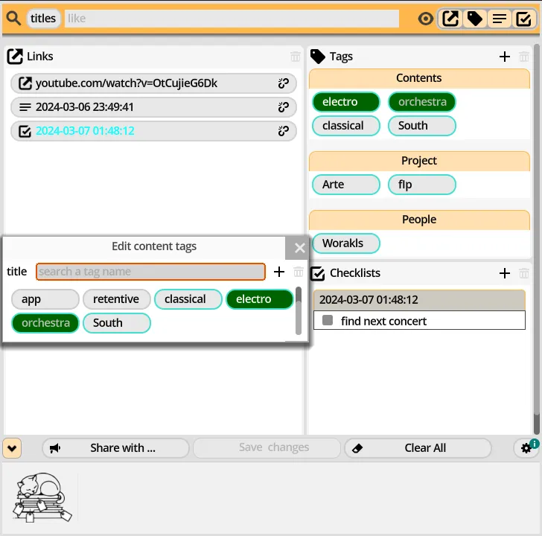Click the tag dialog scrollbar
542x536 pixels.
[299, 311]
